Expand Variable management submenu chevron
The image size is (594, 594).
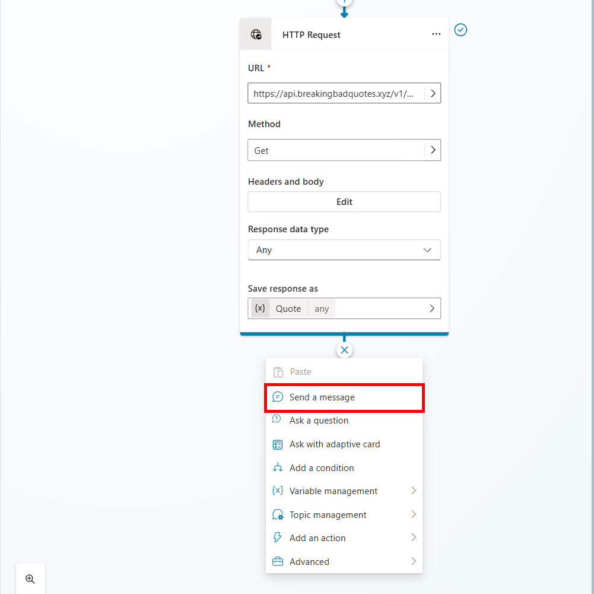click(x=413, y=491)
